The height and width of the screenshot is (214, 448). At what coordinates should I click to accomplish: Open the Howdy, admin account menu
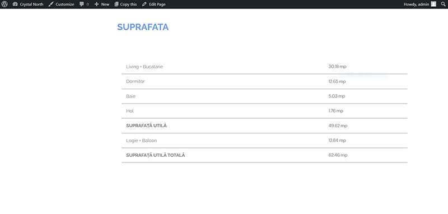click(419, 4)
